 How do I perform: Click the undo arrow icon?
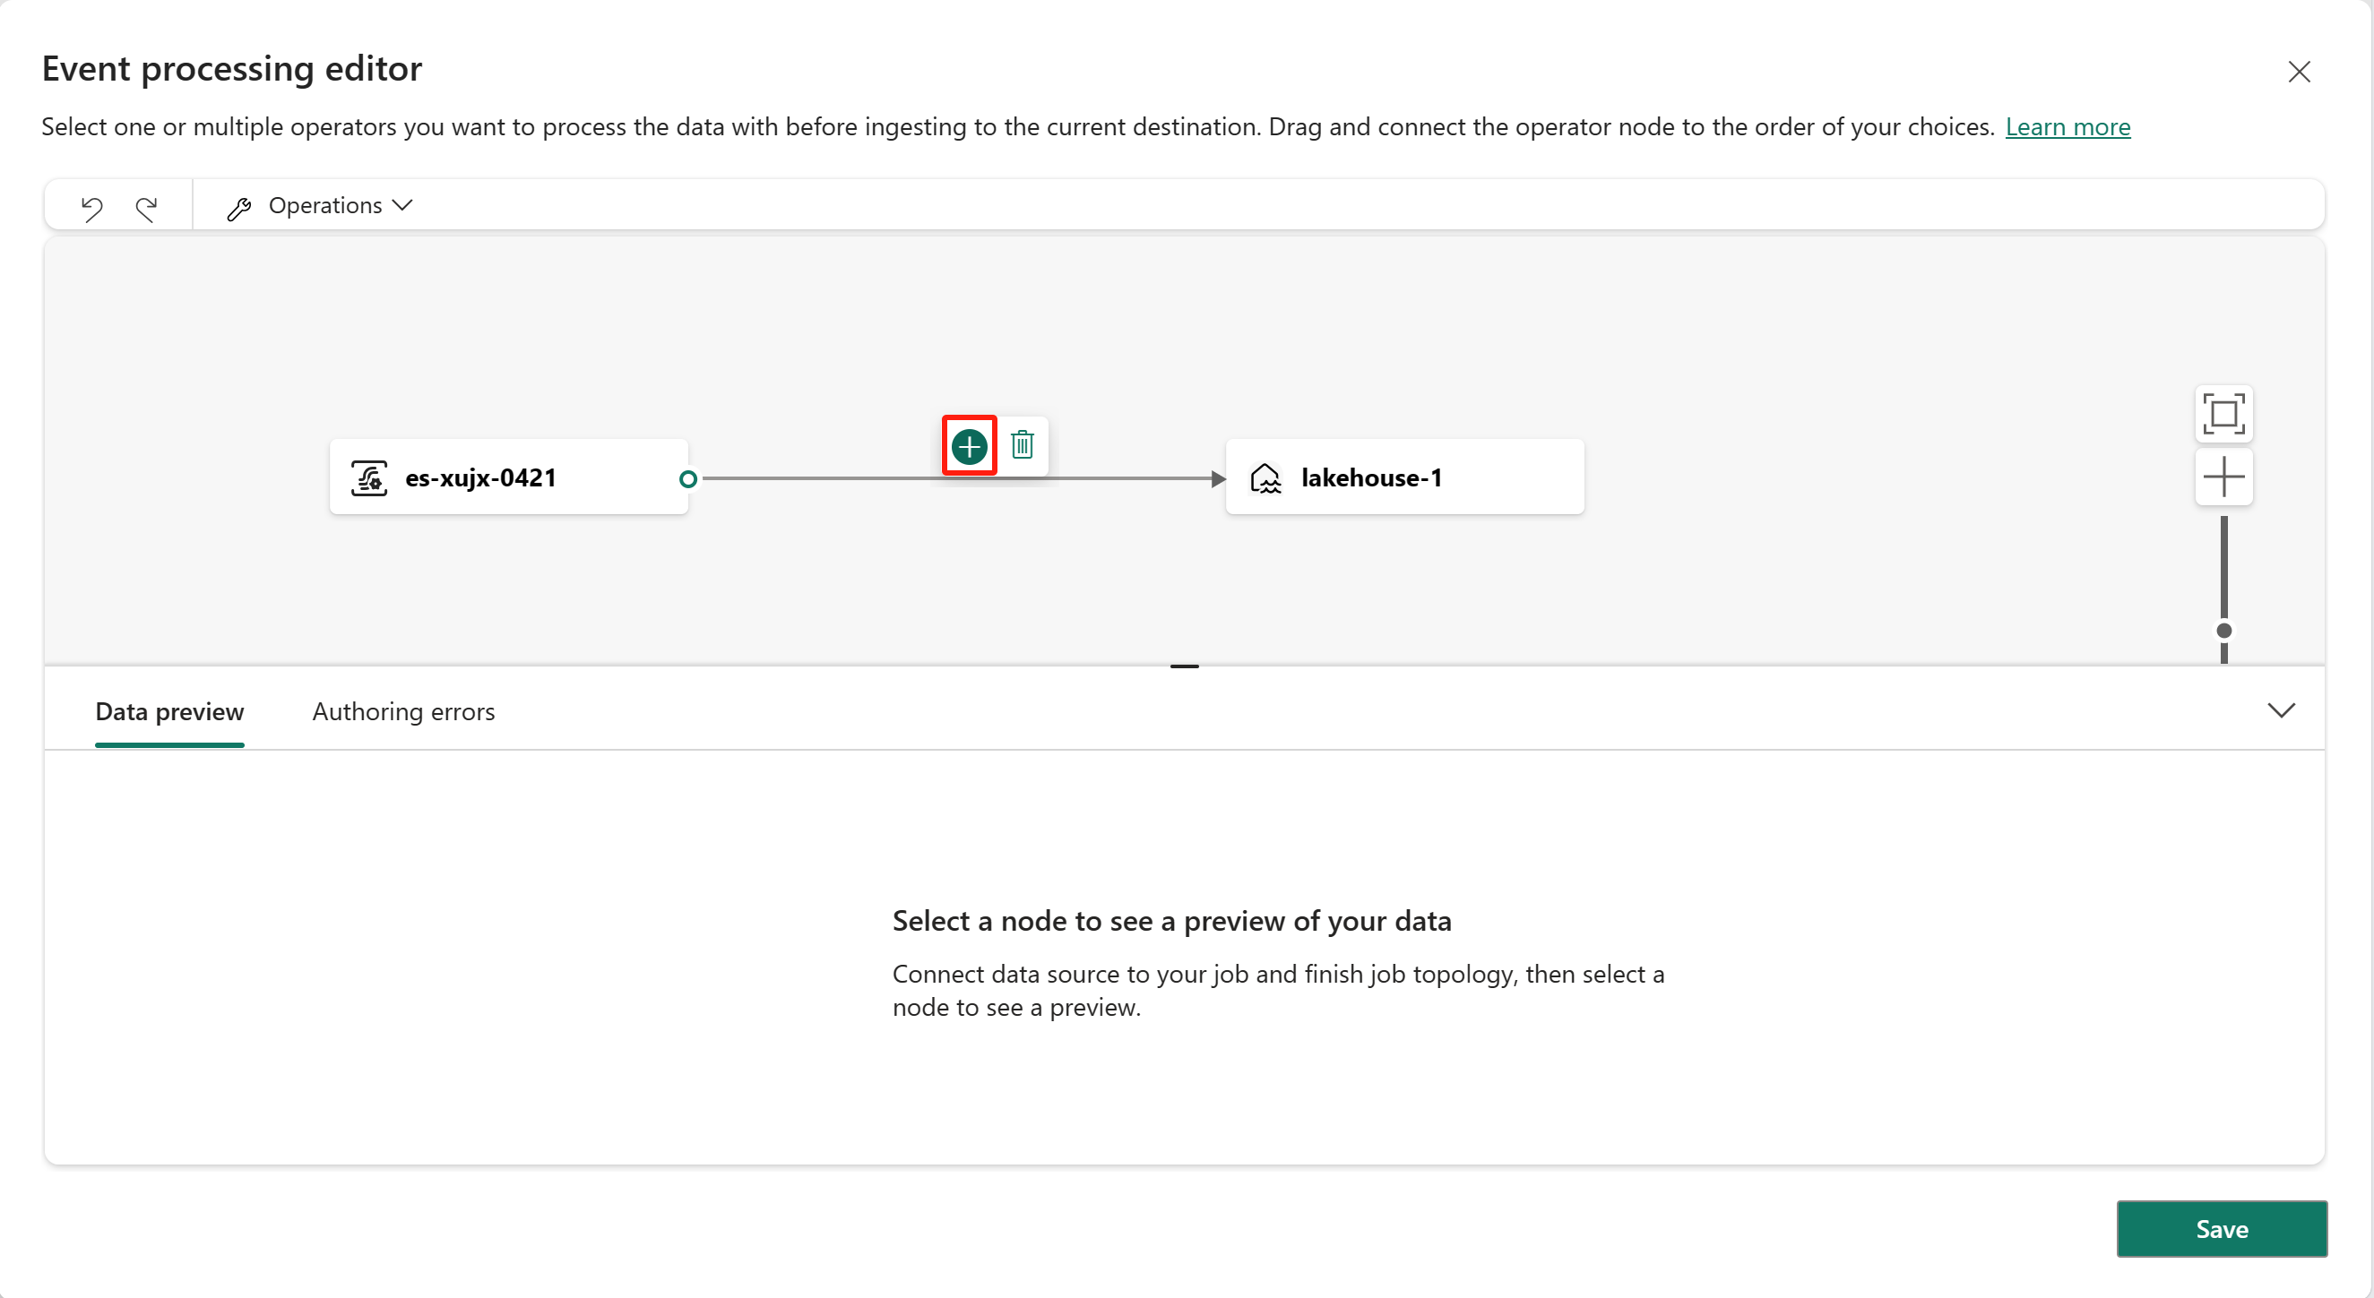click(x=90, y=204)
